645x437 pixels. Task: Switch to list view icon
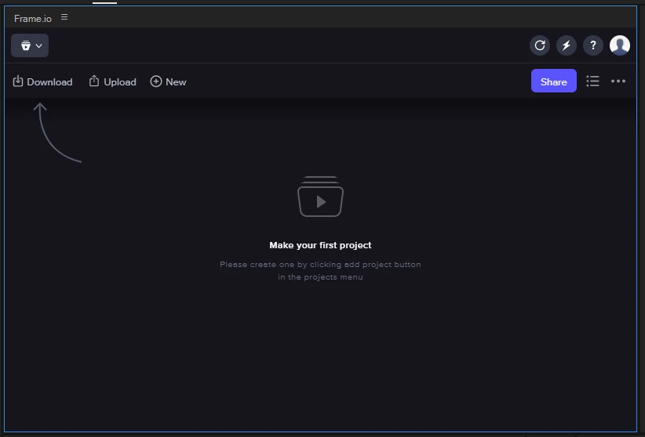tap(592, 81)
